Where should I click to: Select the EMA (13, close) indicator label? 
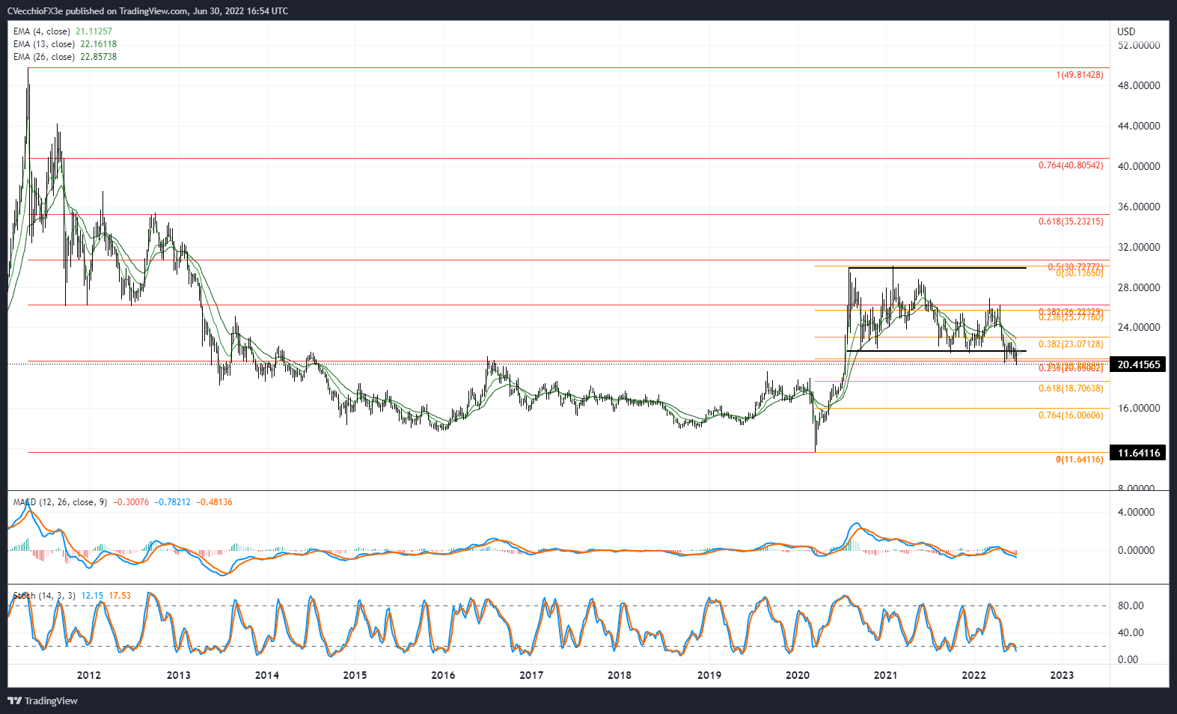44,44
